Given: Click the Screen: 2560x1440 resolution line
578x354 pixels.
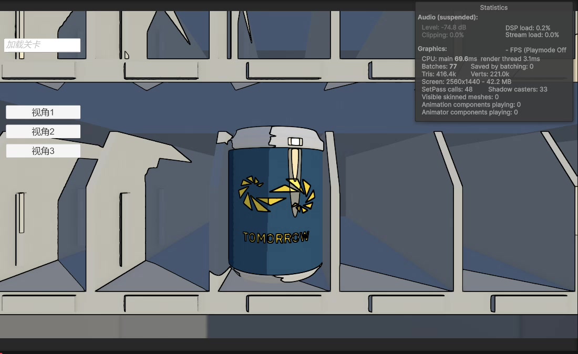Looking at the screenshot, I should [466, 82].
